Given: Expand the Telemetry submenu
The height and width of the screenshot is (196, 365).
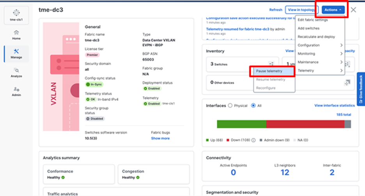Looking at the screenshot, I should 320,71.
